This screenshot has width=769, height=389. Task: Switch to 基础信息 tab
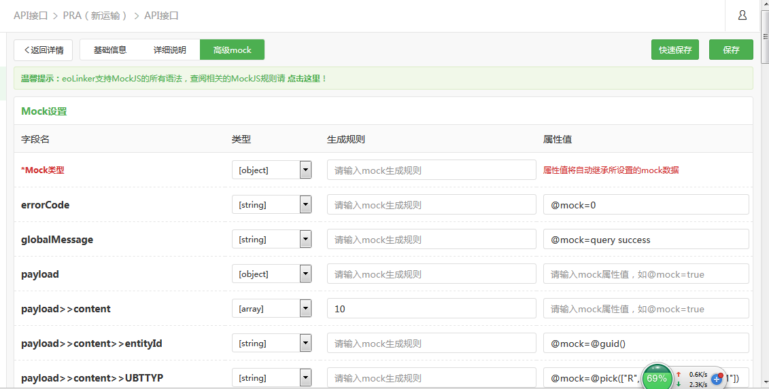[x=110, y=50]
